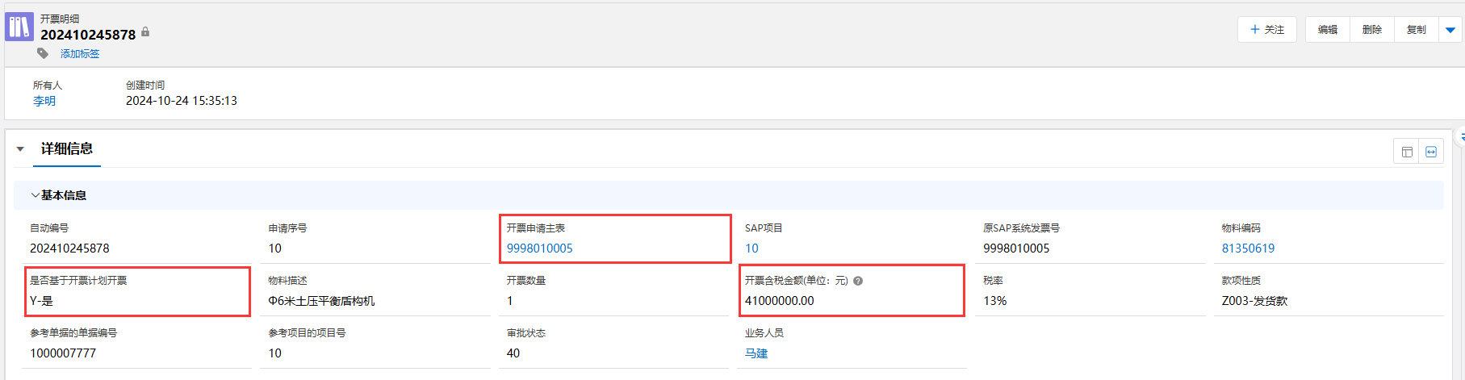Image resolution: width=1465 pixels, height=380 pixels.
Task: Click the 编辑 button
Action: coord(1327,30)
